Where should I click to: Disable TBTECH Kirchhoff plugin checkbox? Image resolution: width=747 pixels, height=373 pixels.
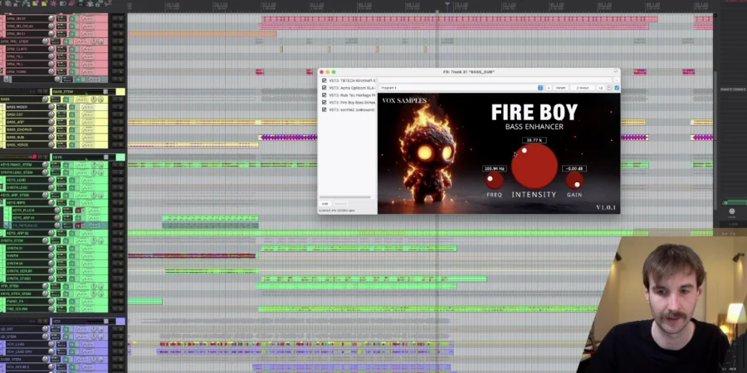click(324, 80)
